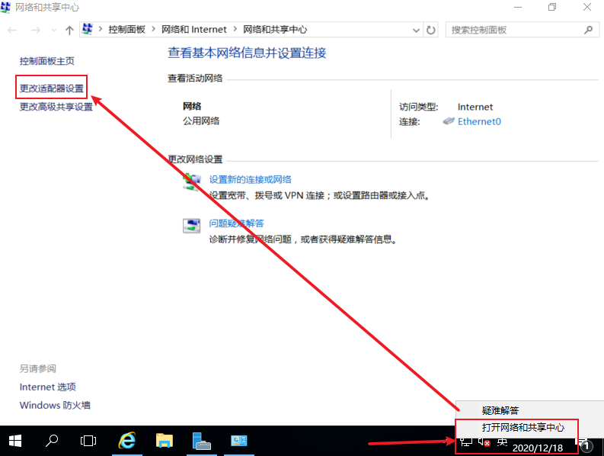Open 设置新的连接或网络 link
Viewport: 604px width, 456px height.
click(250, 179)
